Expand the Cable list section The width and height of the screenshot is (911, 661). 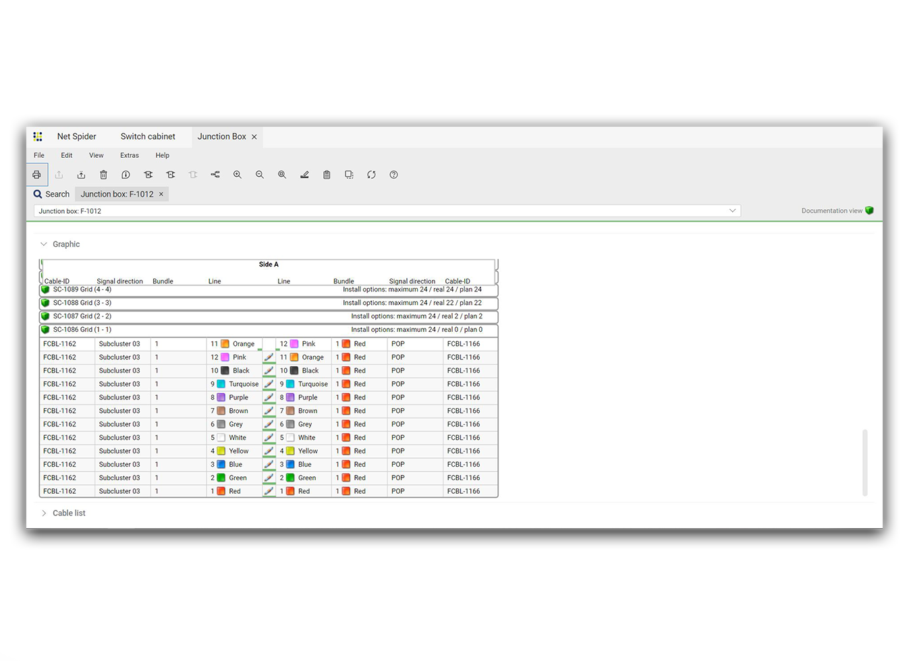point(43,513)
